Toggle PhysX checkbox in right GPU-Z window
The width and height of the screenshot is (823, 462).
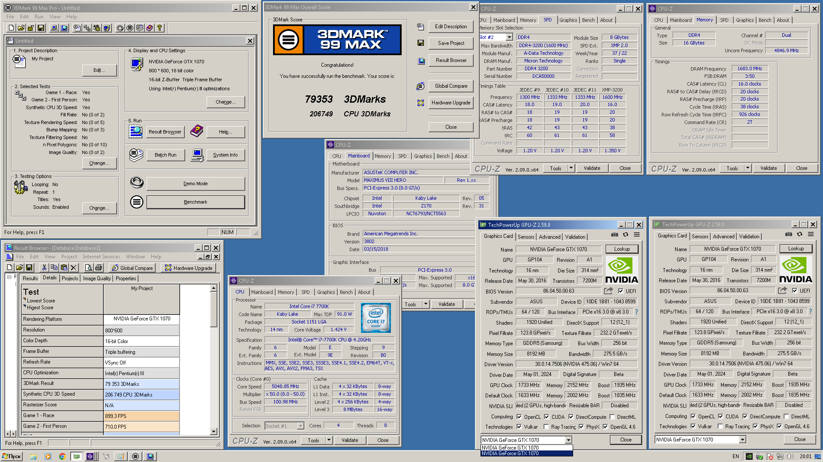pos(755,426)
